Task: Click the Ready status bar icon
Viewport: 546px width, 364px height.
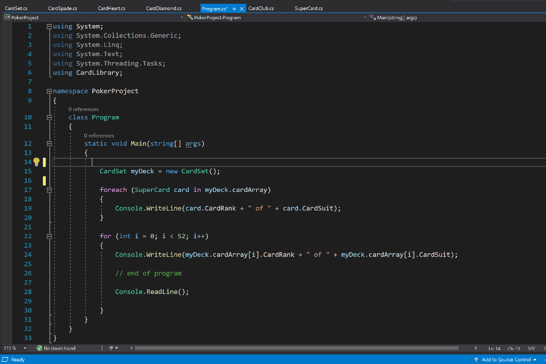Action: point(5,360)
